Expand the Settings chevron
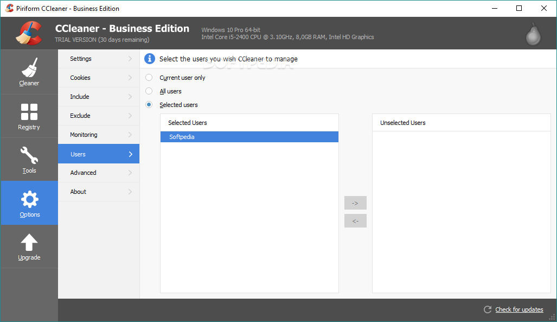 tap(130, 59)
